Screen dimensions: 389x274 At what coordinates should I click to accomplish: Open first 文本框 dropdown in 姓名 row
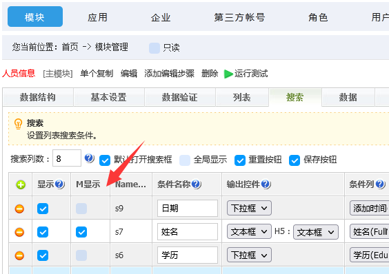tap(249, 231)
